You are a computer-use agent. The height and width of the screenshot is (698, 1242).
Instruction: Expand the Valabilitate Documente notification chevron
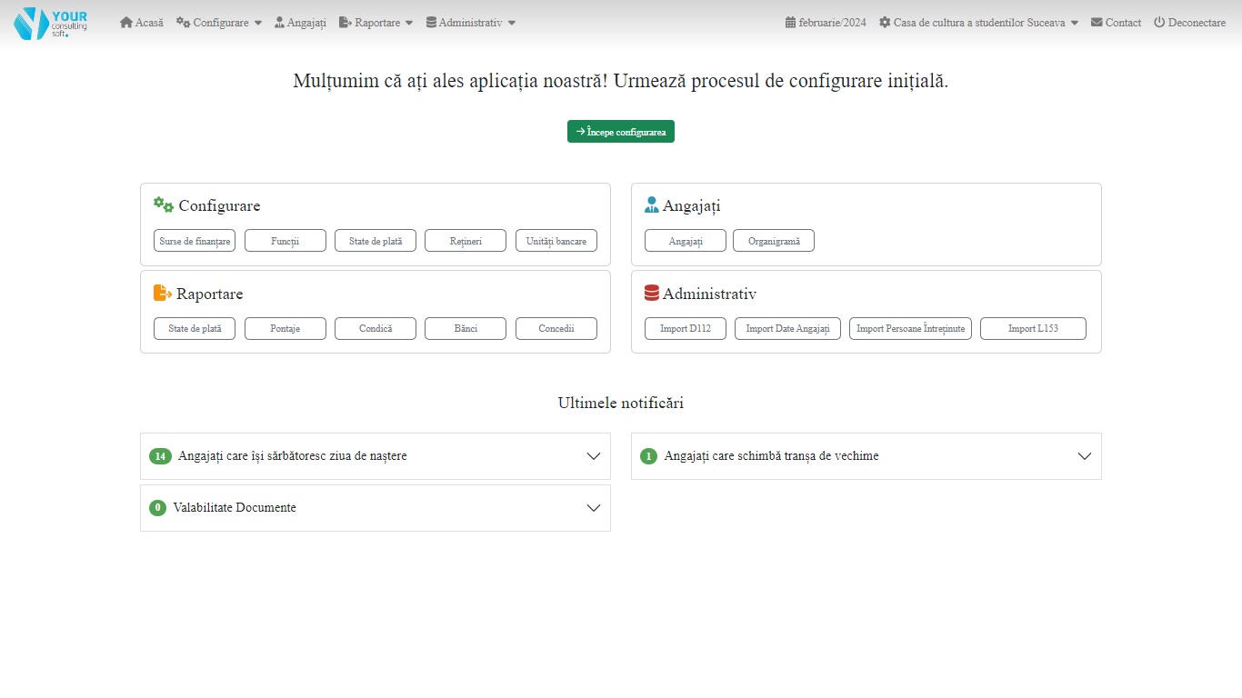click(x=594, y=508)
